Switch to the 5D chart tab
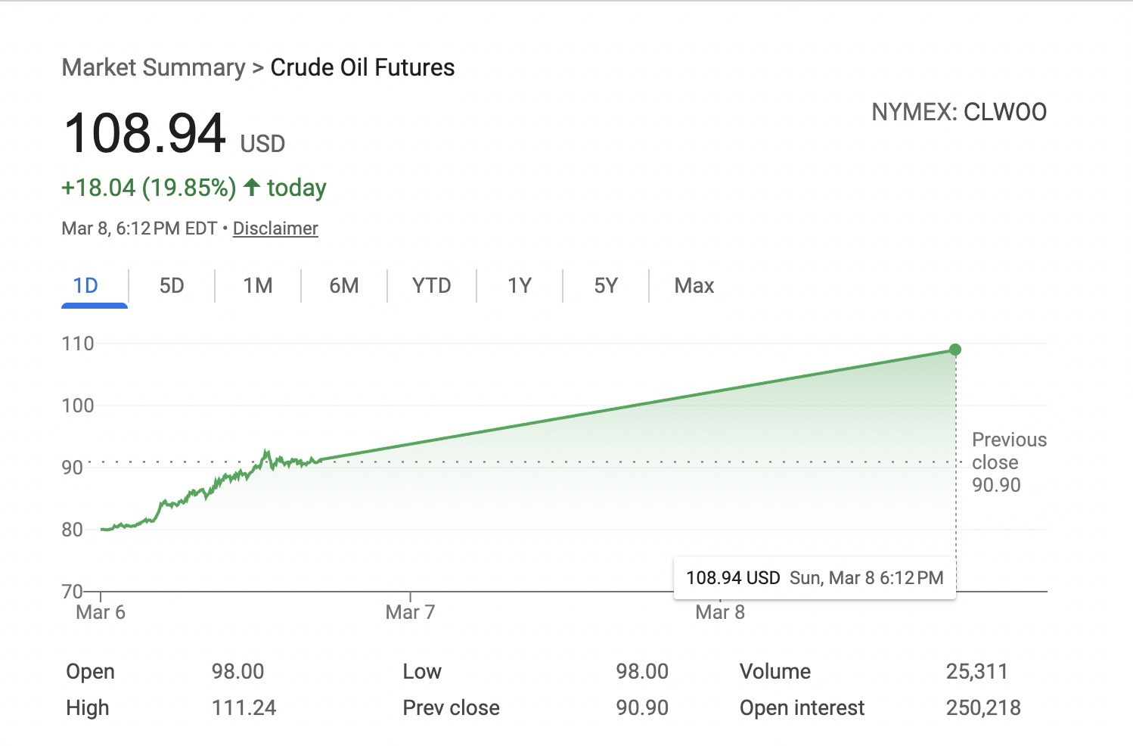This screenshot has height=746, width=1133. click(172, 286)
